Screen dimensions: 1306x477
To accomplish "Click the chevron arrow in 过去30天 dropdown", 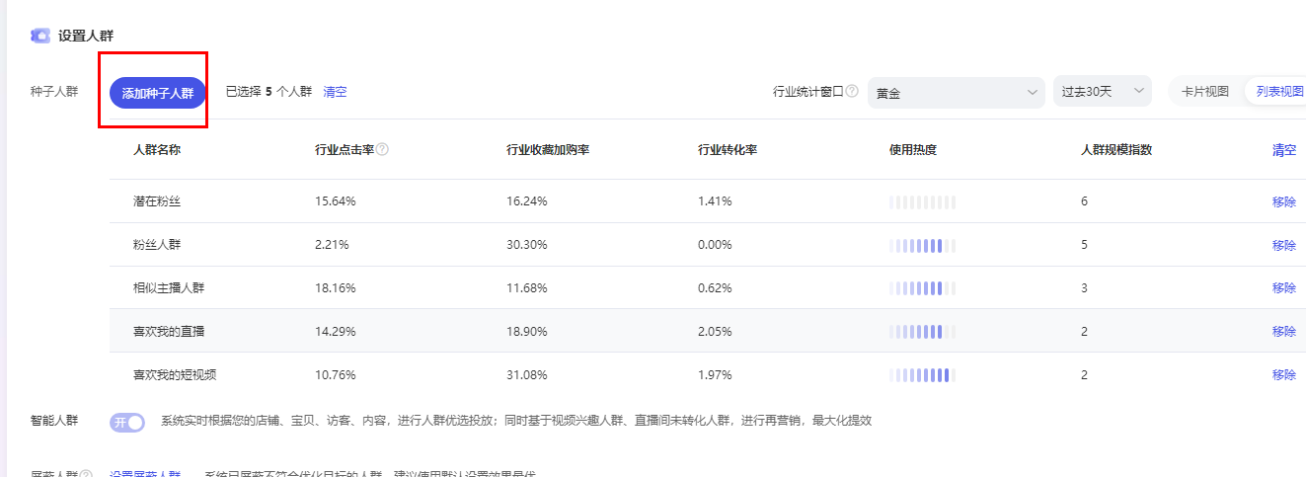I will pos(1138,92).
